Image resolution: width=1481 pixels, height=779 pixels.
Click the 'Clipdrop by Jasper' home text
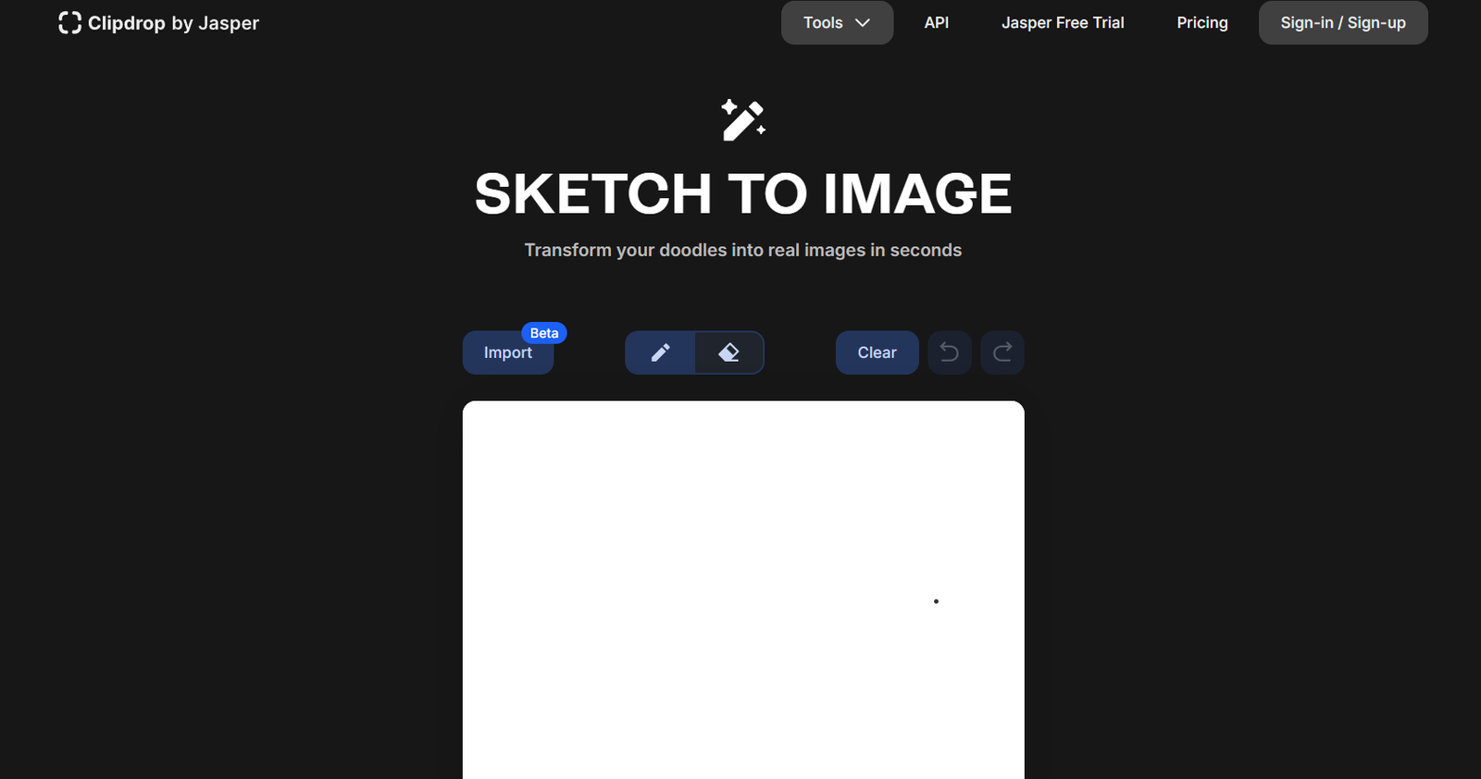pos(173,23)
